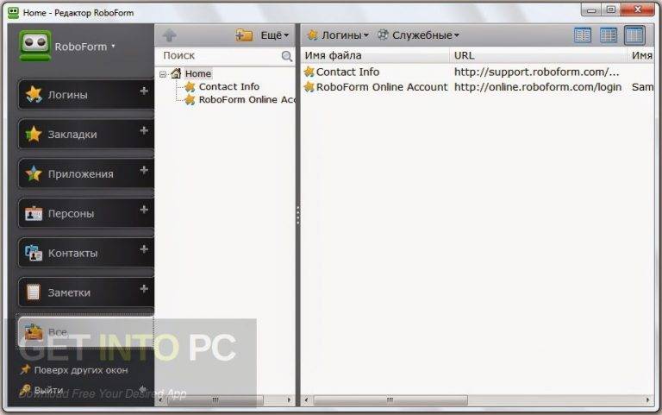Click list panel horizontal scrollbar thumb

[390, 399]
